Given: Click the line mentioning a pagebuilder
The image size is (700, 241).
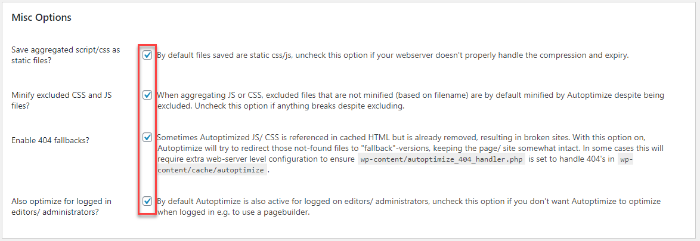Looking at the screenshot, I should [x=233, y=212].
